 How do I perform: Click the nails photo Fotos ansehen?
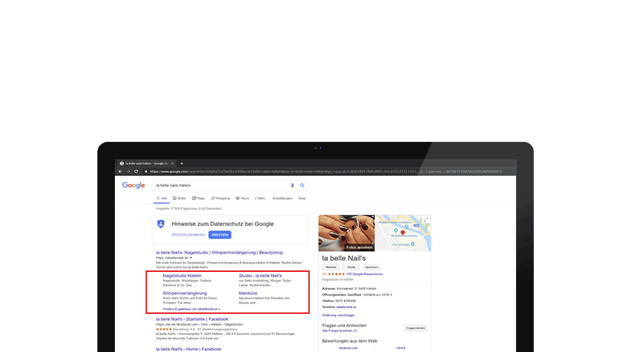click(x=347, y=233)
